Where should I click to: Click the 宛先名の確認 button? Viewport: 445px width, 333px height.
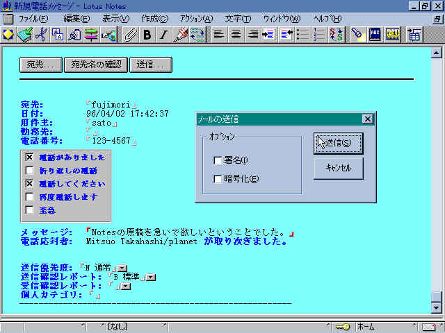(96, 65)
